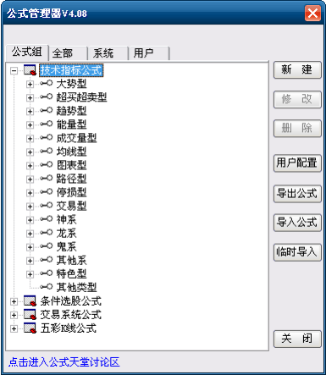
Task: Click the 删除 button
Action: click(297, 129)
